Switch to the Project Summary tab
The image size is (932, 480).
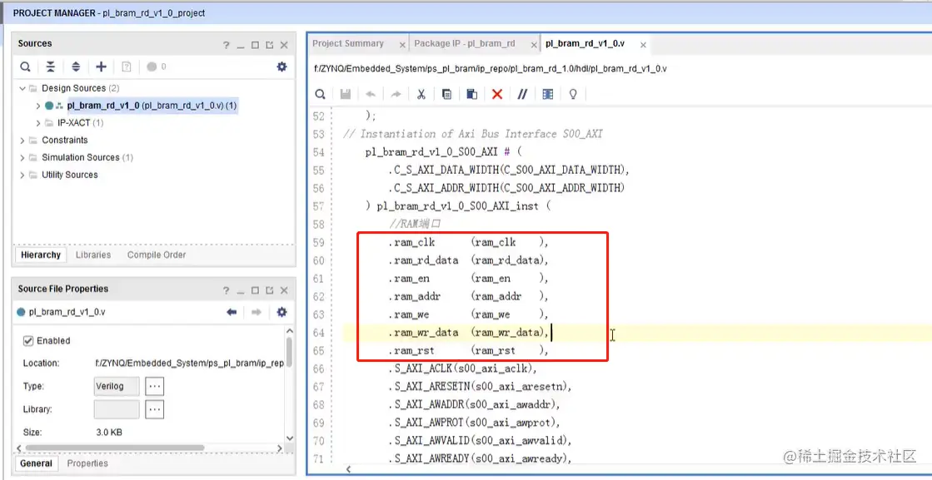[x=347, y=43]
